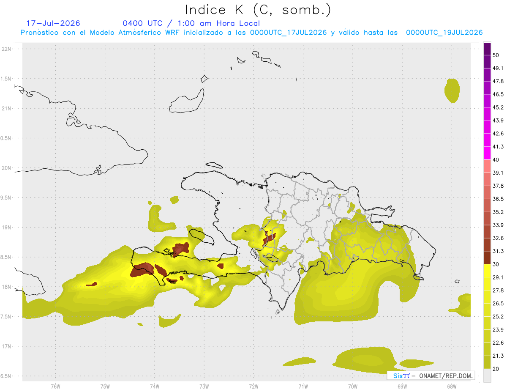Click latitude label "22N"
The width and height of the screenshot is (507, 392).
(x=7, y=49)
